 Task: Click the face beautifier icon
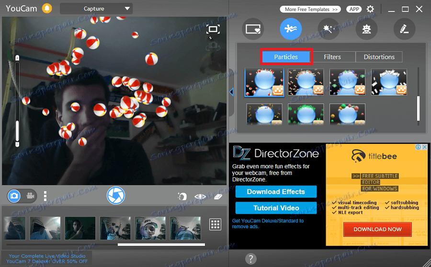coord(182,196)
